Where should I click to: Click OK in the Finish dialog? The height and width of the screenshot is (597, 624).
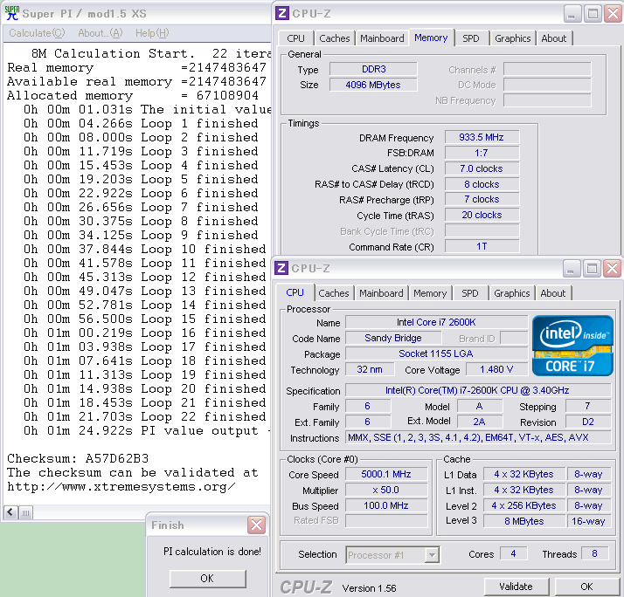tap(207, 579)
